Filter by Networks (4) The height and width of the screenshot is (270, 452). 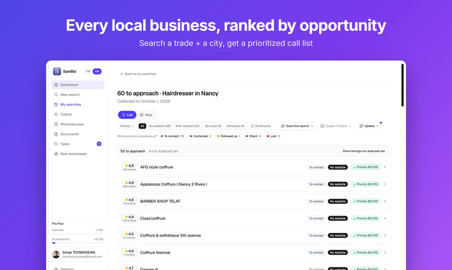[235, 126]
